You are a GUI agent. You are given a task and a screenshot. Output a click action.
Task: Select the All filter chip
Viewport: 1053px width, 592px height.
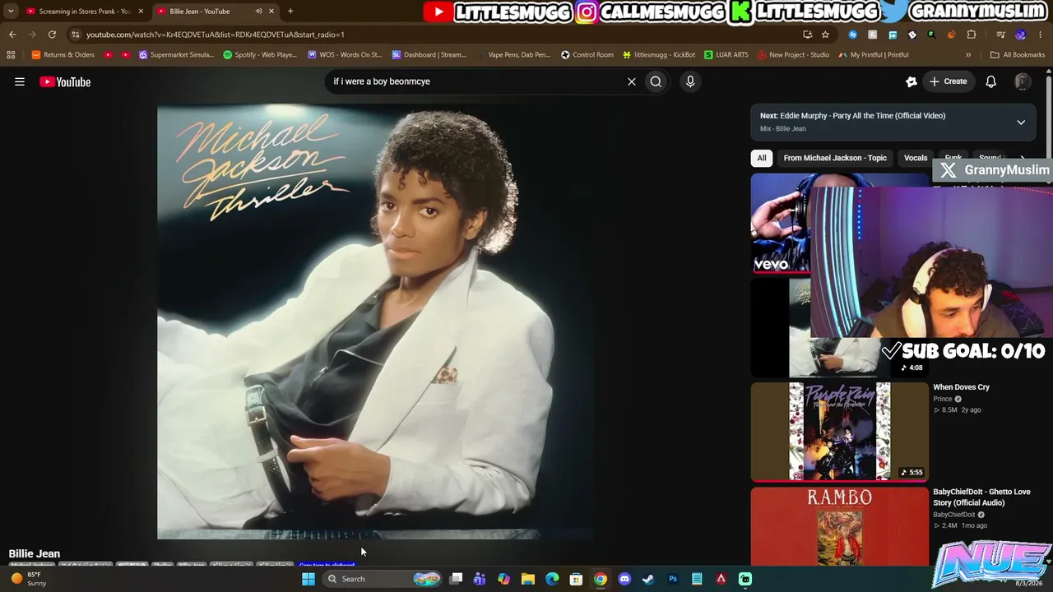pos(762,158)
